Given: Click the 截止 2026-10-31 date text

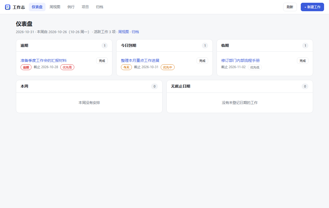Looking at the screenshot, I should point(146,67).
